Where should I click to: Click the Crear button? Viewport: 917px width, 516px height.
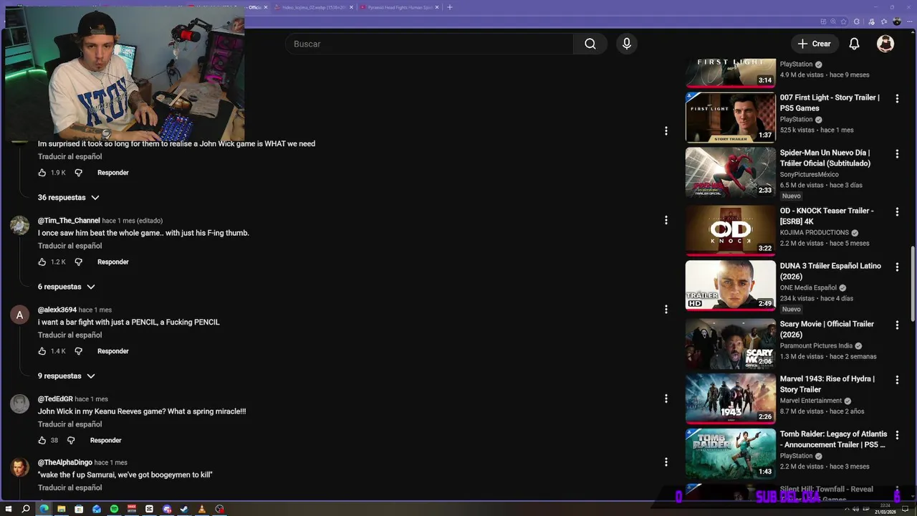pos(815,44)
